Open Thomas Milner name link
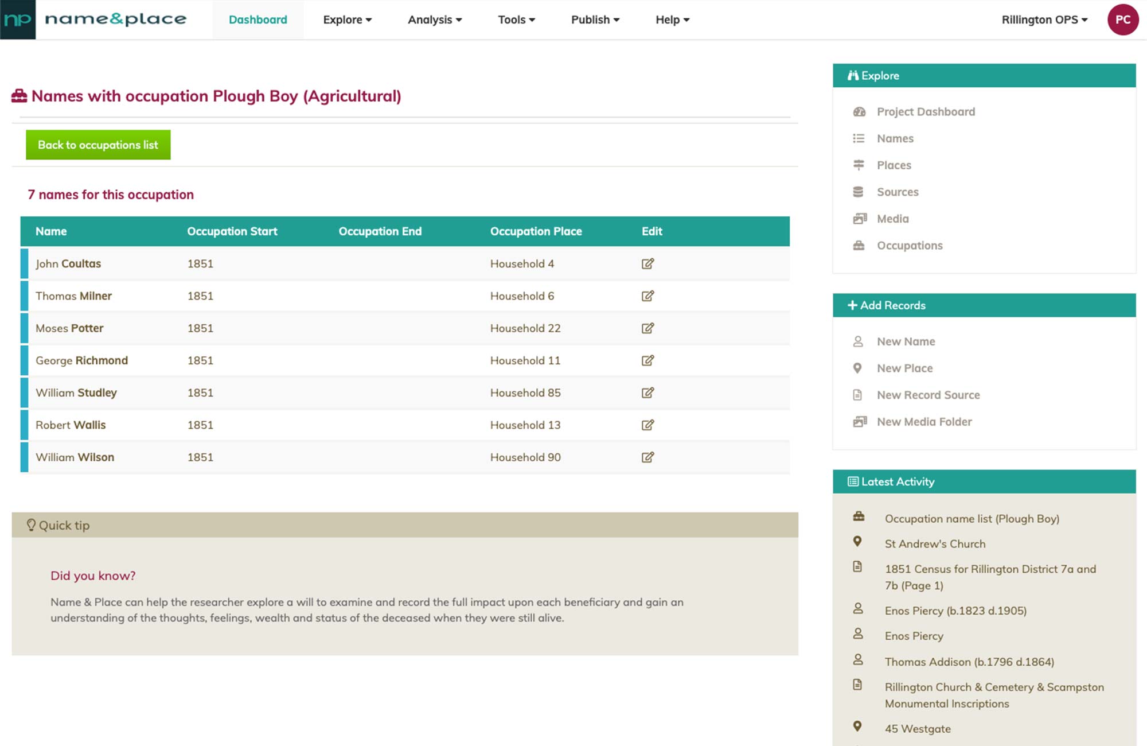Screen dimensions: 1147x746 pyautogui.click(x=73, y=296)
